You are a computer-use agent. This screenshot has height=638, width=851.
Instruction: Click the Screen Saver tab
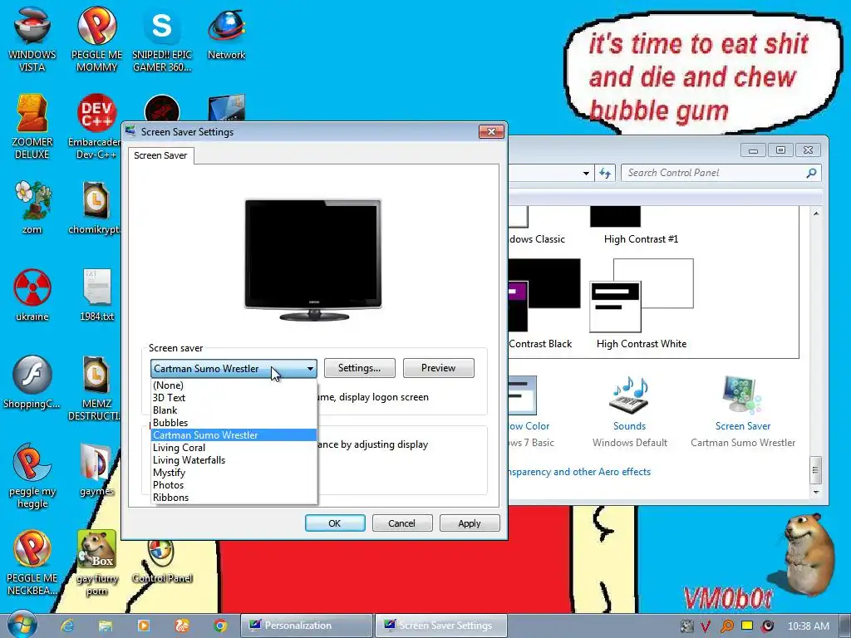tap(160, 155)
